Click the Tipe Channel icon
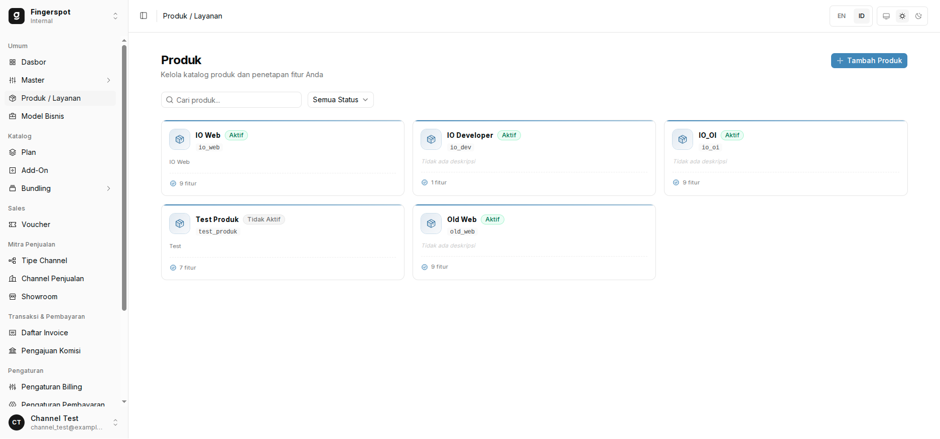The width and height of the screenshot is (940, 439). [x=13, y=261]
